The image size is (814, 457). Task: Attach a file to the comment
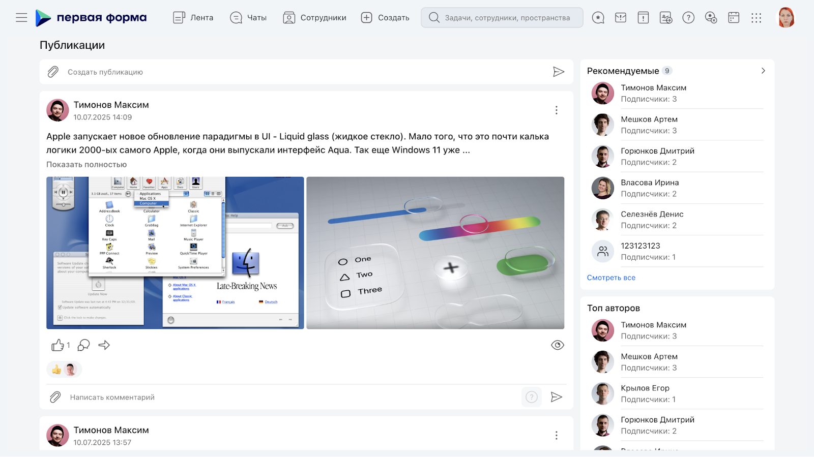(55, 397)
